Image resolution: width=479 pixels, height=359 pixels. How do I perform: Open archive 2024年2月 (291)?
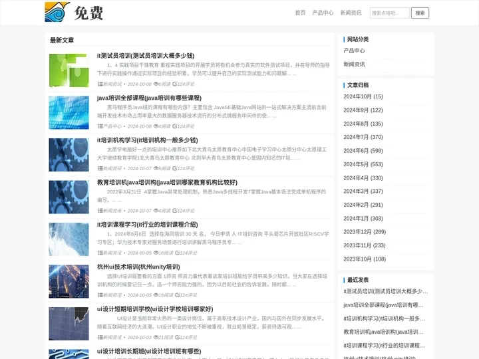point(363,205)
